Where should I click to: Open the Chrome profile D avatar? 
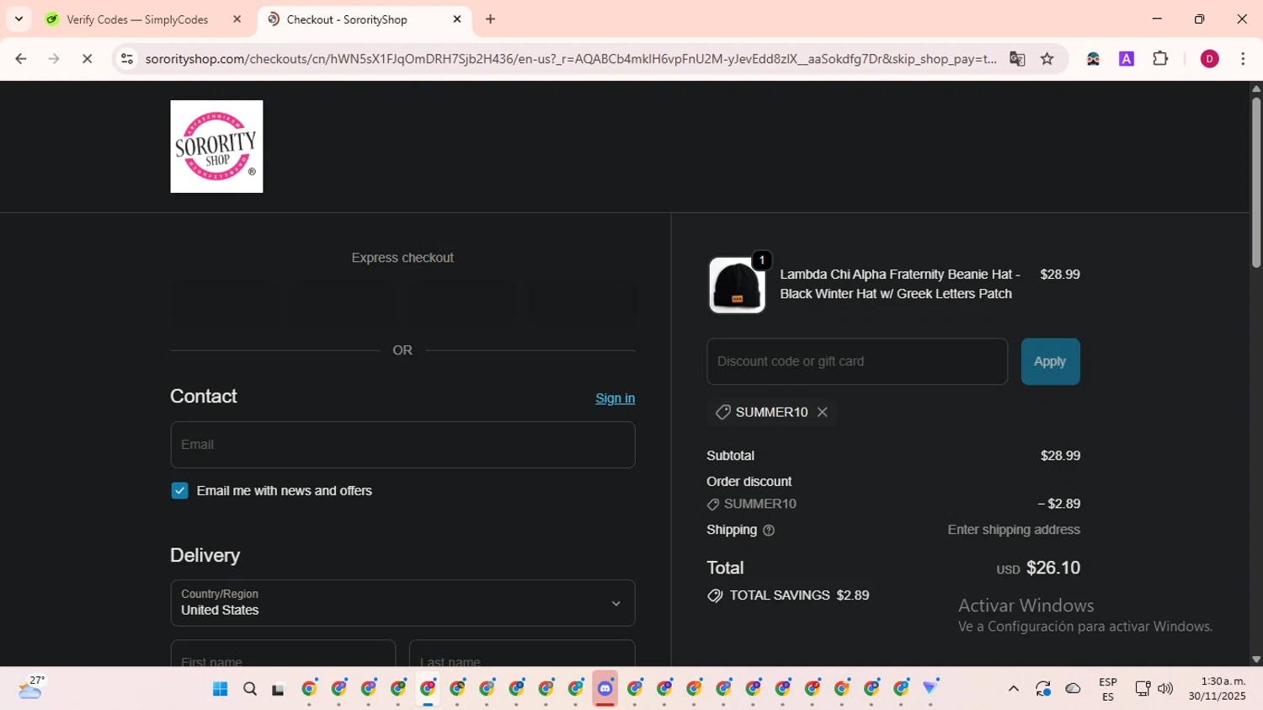point(1209,59)
